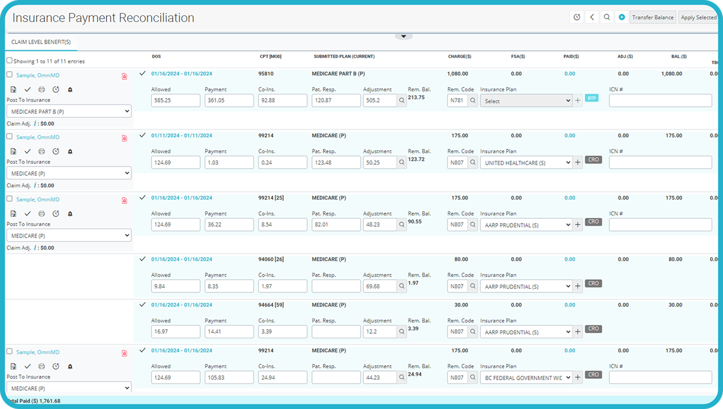Click the ICN # field for CPT 95810

pyautogui.click(x=660, y=101)
